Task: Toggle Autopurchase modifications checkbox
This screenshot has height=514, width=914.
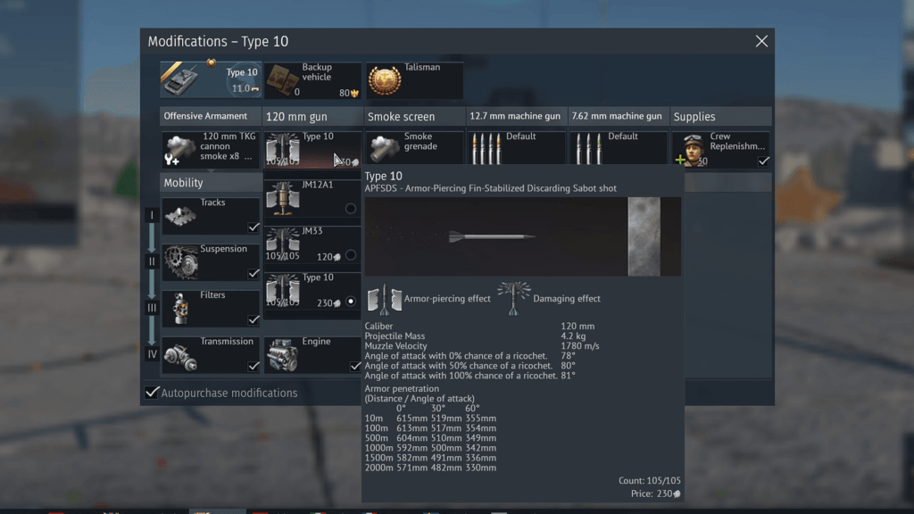Action: [152, 393]
